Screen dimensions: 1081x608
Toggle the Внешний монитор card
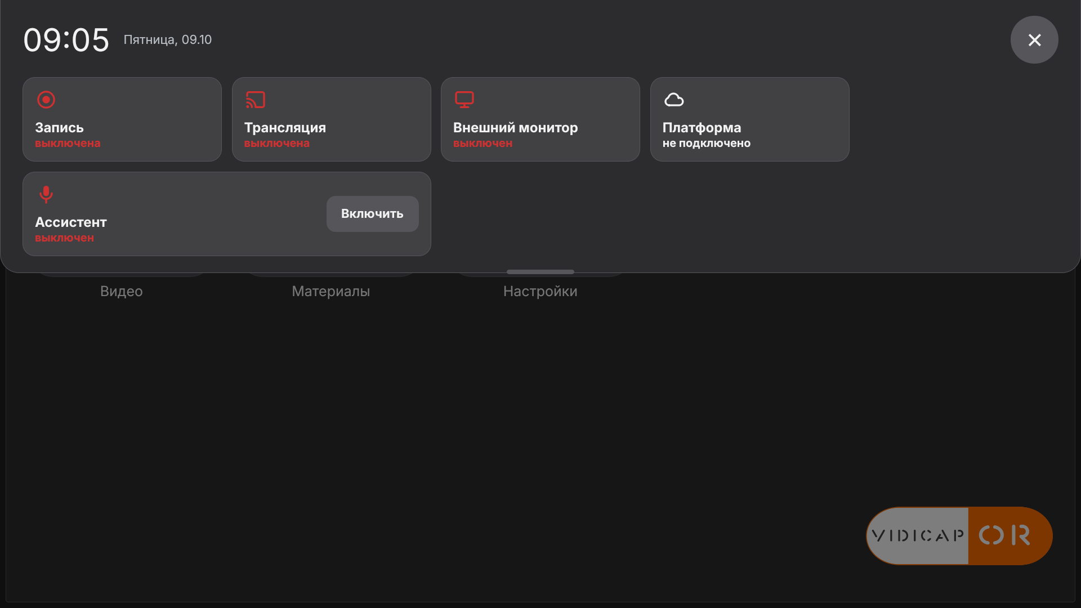pyautogui.click(x=540, y=119)
